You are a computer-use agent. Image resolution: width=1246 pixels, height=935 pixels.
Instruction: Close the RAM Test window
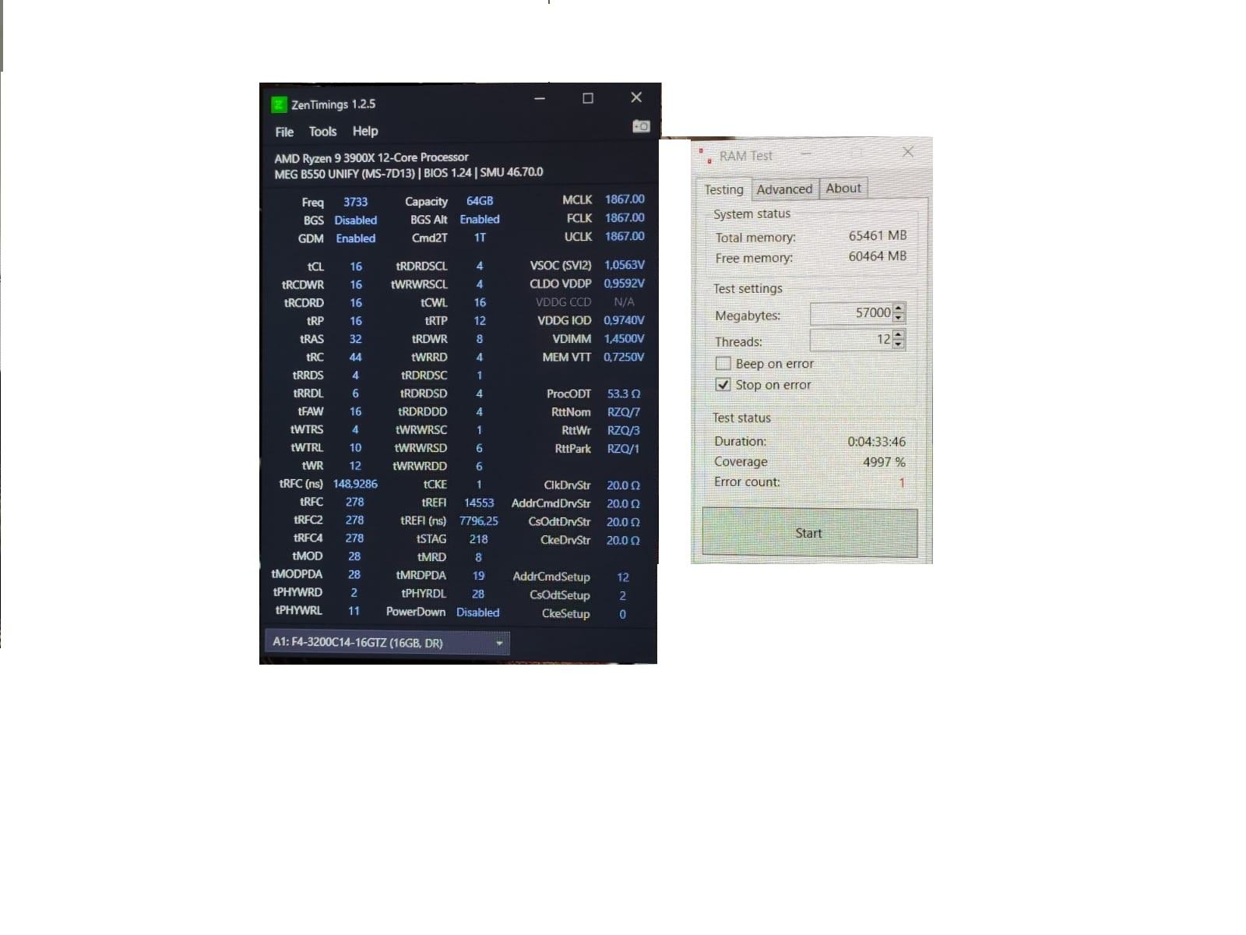point(908,152)
